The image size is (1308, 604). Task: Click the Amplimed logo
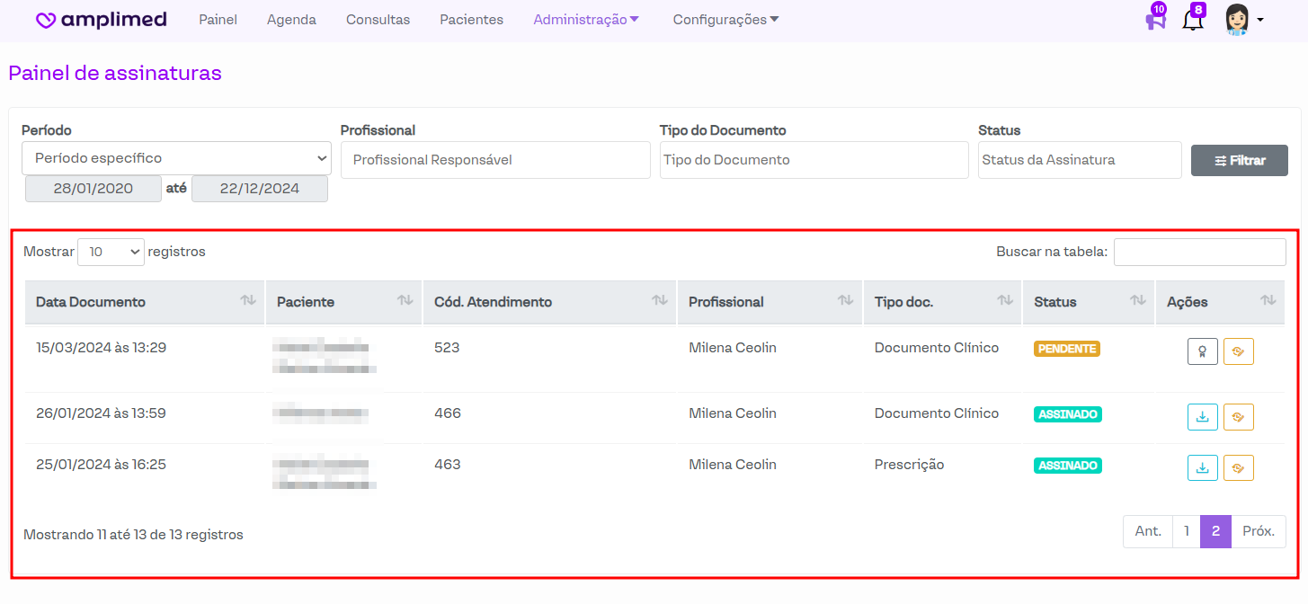[101, 20]
